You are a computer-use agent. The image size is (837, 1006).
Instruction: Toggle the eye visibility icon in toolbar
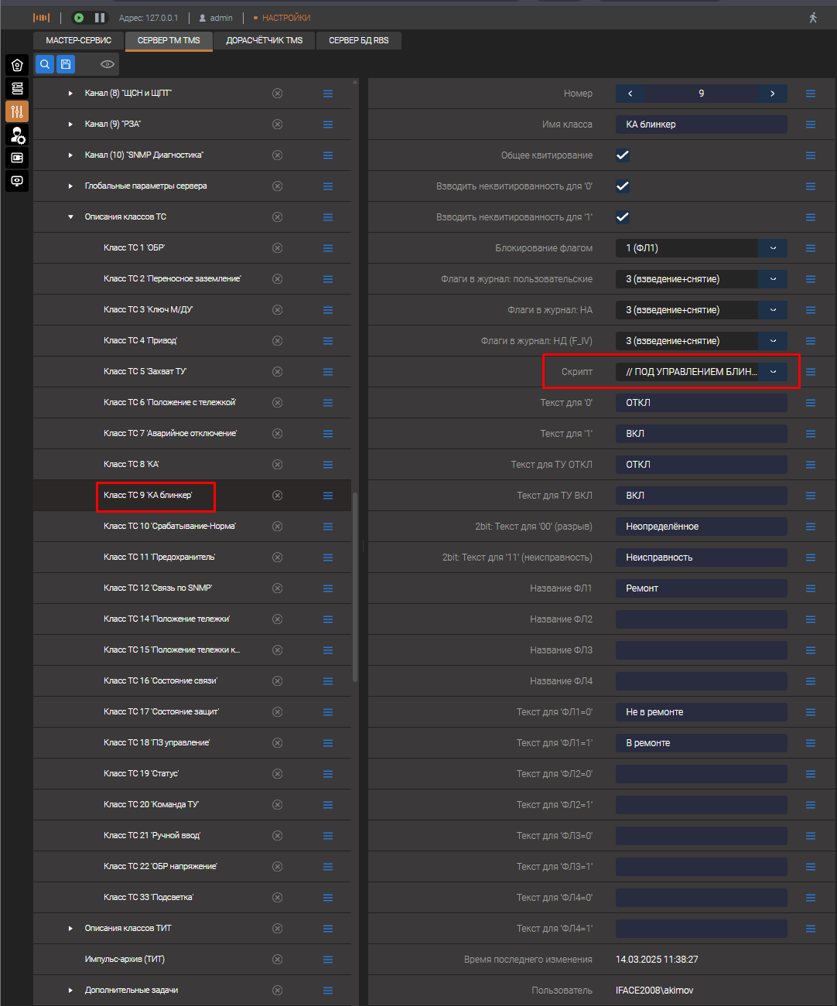pos(108,64)
